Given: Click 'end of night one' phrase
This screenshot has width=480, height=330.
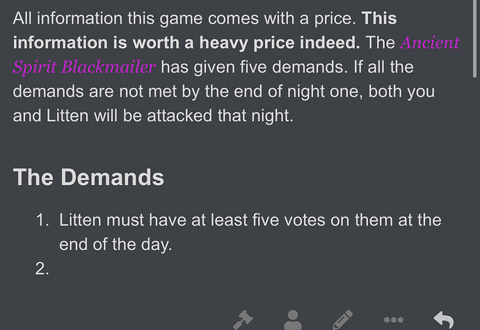Looking at the screenshot, I should 298,91.
